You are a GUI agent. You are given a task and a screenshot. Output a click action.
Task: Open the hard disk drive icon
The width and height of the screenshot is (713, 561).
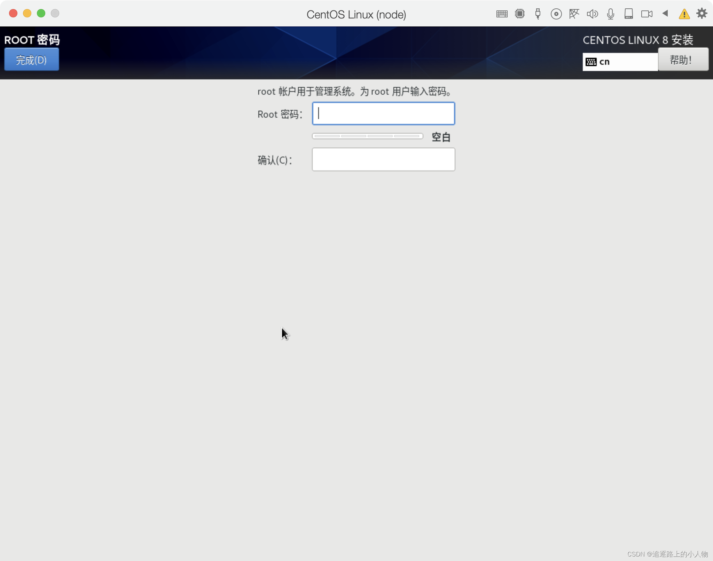(628, 14)
